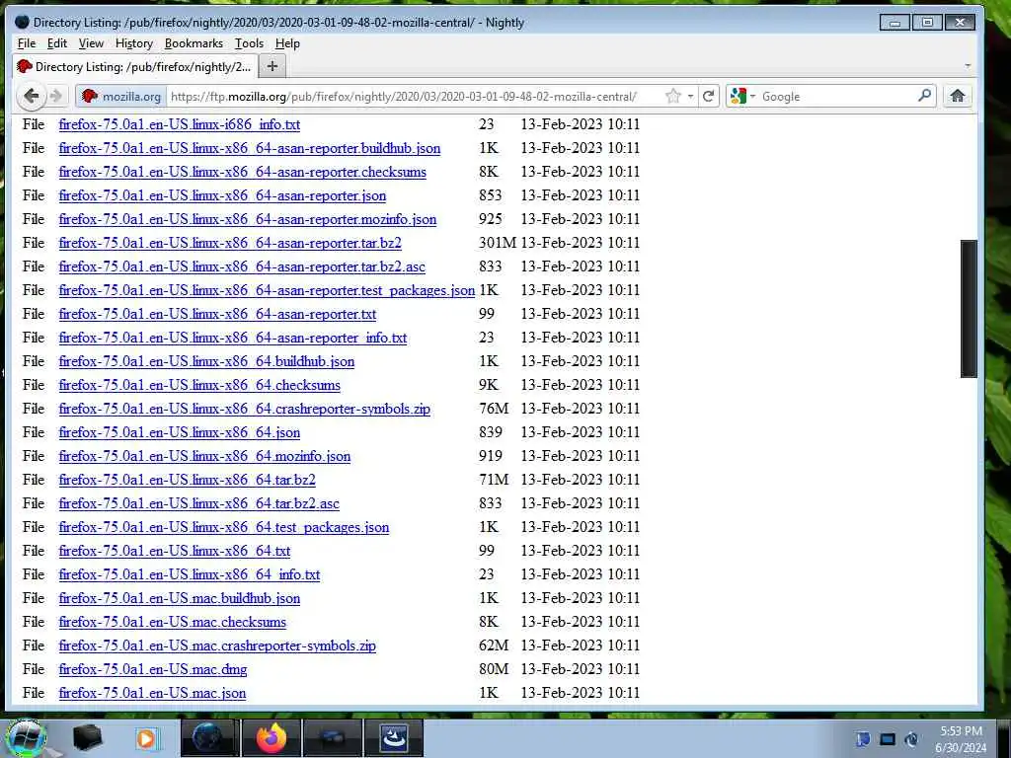
Task: Click the search magnifier icon
Action: pos(924,96)
